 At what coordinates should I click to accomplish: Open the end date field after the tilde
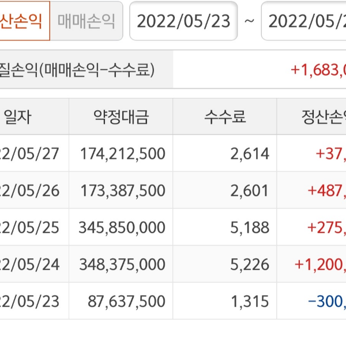306,21
